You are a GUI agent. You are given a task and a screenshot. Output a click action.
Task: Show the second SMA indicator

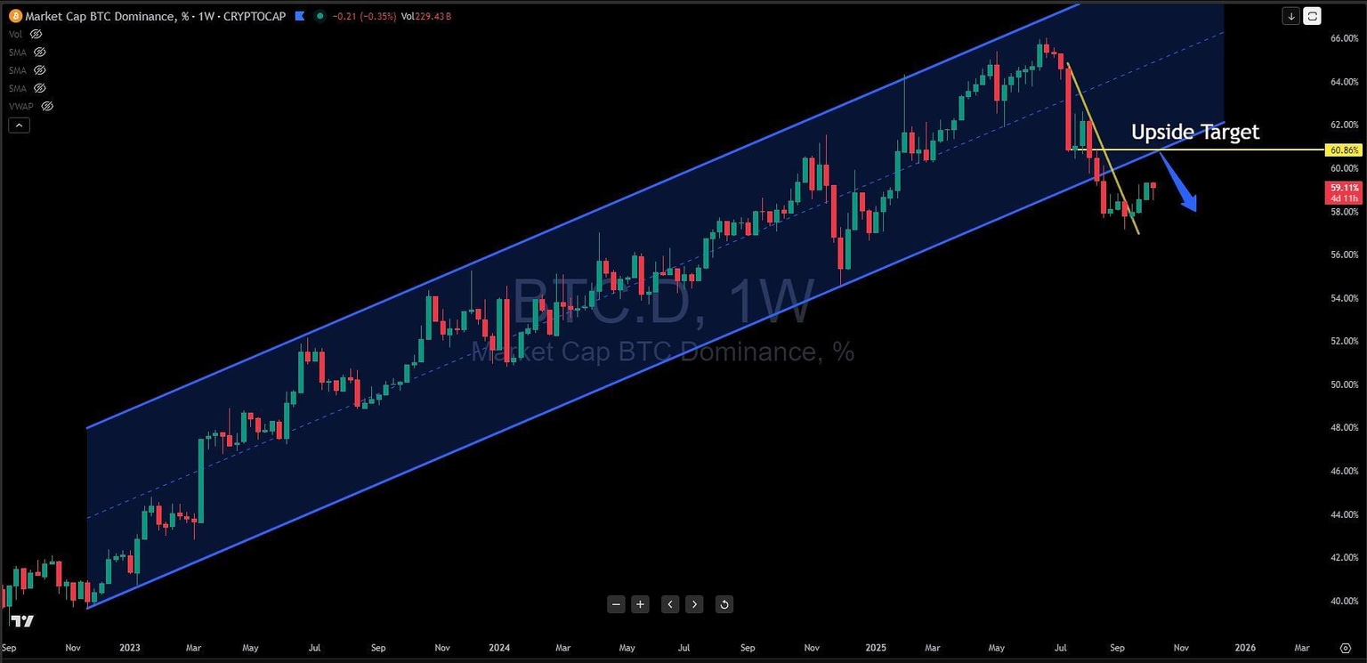click(39, 70)
